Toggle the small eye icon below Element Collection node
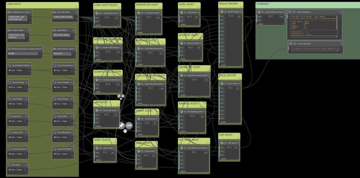This screenshot has height=178, width=360. [123, 96]
